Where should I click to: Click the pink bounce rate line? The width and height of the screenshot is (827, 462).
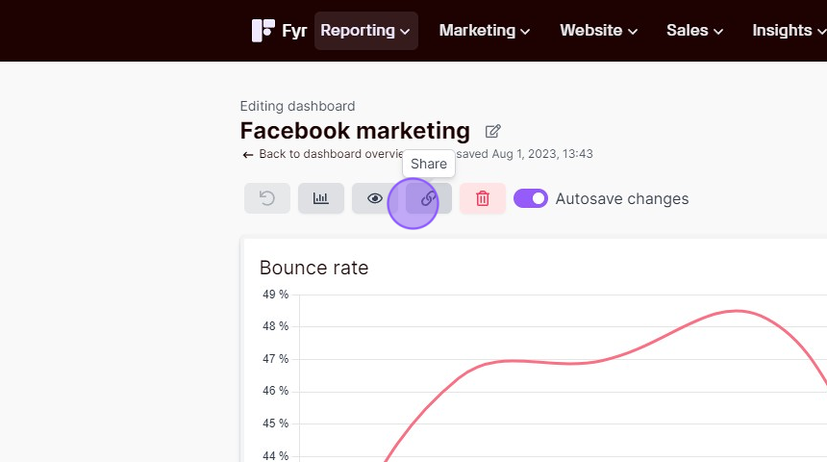click(x=736, y=311)
